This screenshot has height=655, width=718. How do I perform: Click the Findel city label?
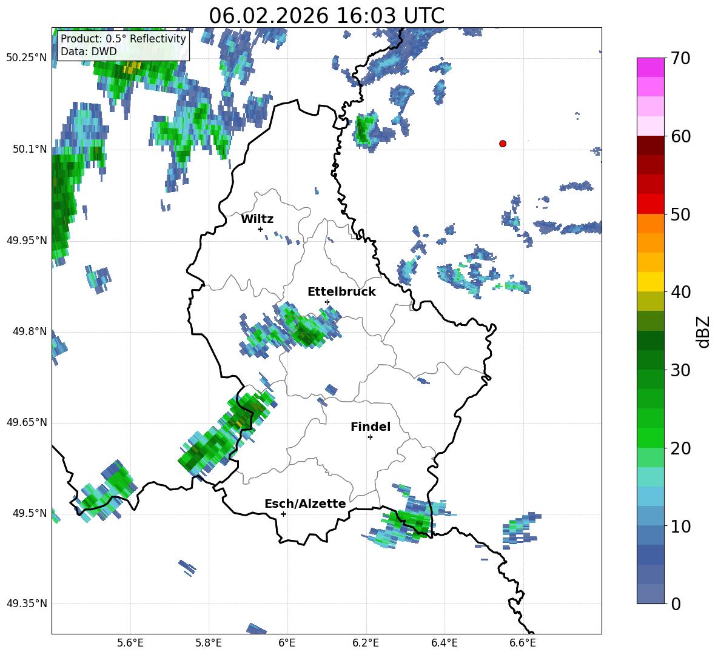coord(371,427)
